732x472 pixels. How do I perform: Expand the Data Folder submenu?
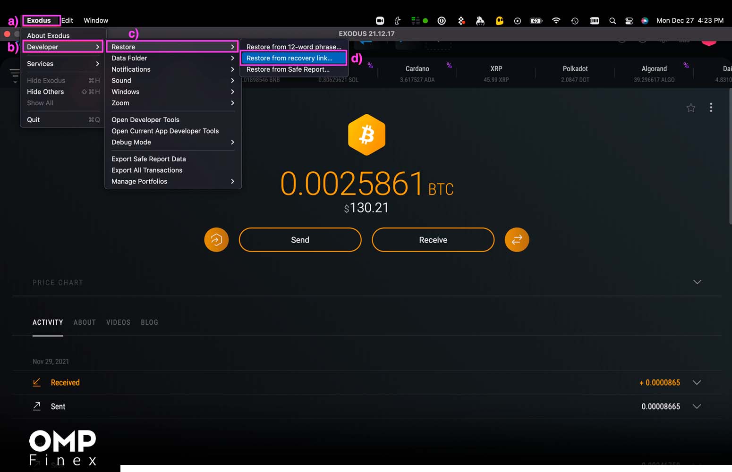click(172, 58)
